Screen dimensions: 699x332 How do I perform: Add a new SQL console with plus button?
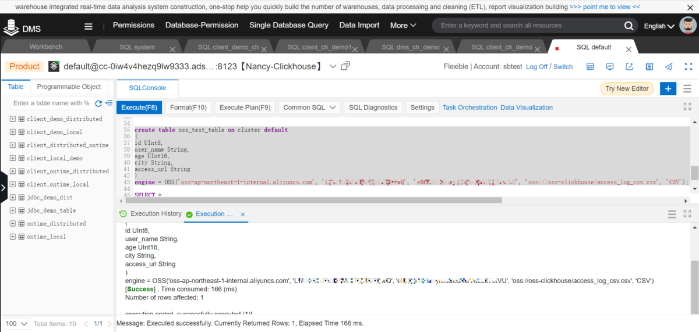pos(668,89)
